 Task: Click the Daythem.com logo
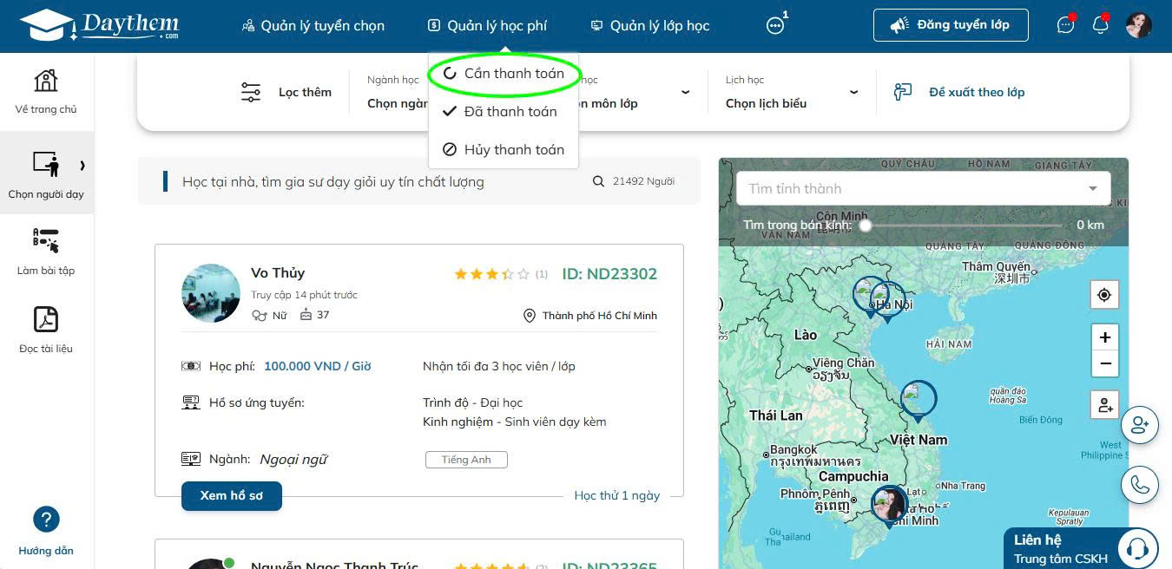click(x=100, y=25)
